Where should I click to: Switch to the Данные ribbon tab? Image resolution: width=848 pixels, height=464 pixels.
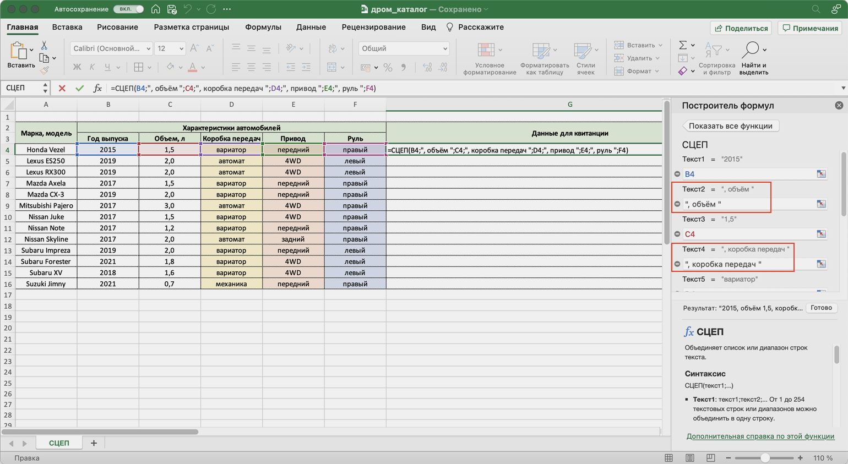(x=311, y=27)
